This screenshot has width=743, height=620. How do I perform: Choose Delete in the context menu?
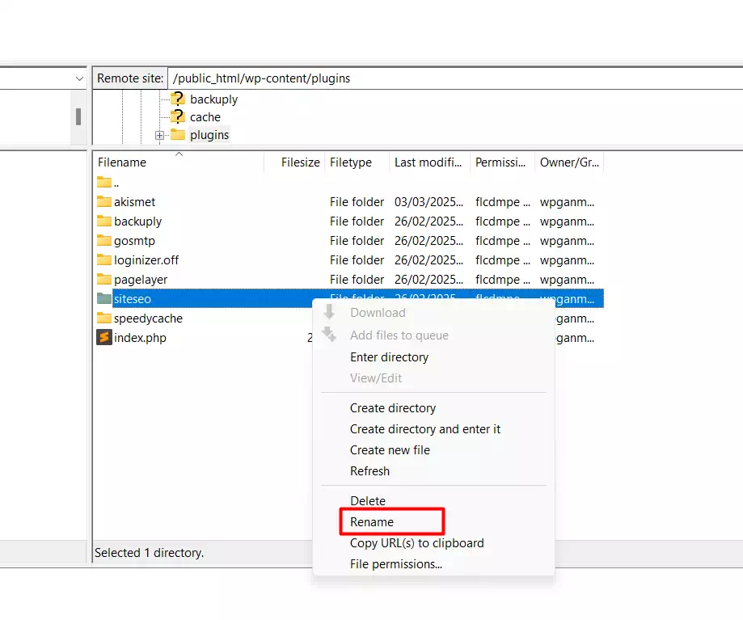pos(368,500)
